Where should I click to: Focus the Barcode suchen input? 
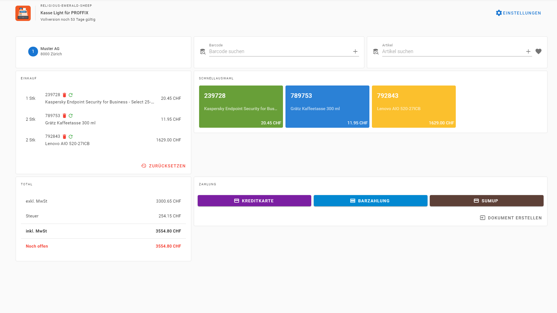click(x=280, y=51)
